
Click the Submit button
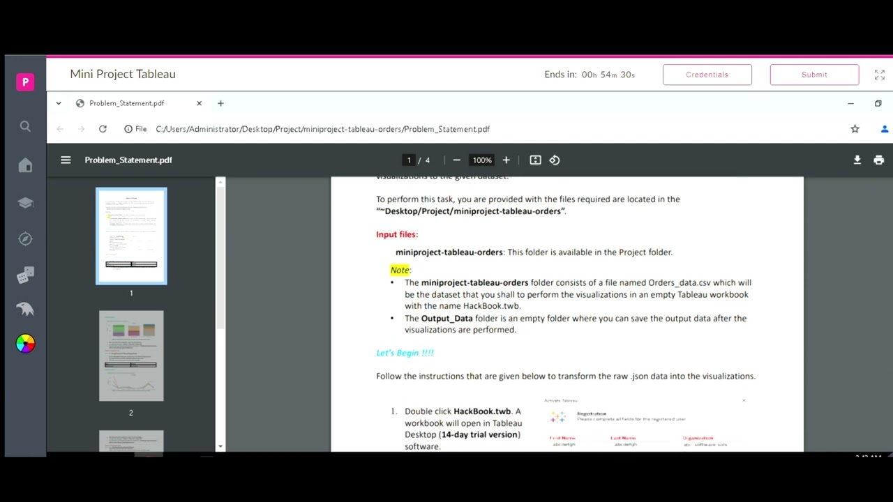click(814, 75)
